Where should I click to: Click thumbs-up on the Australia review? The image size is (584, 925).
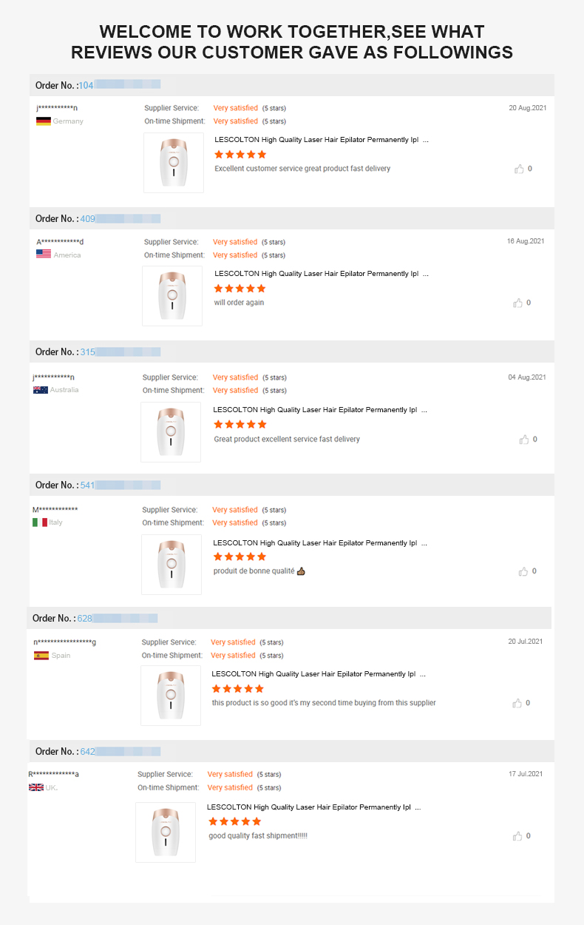tap(524, 440)
